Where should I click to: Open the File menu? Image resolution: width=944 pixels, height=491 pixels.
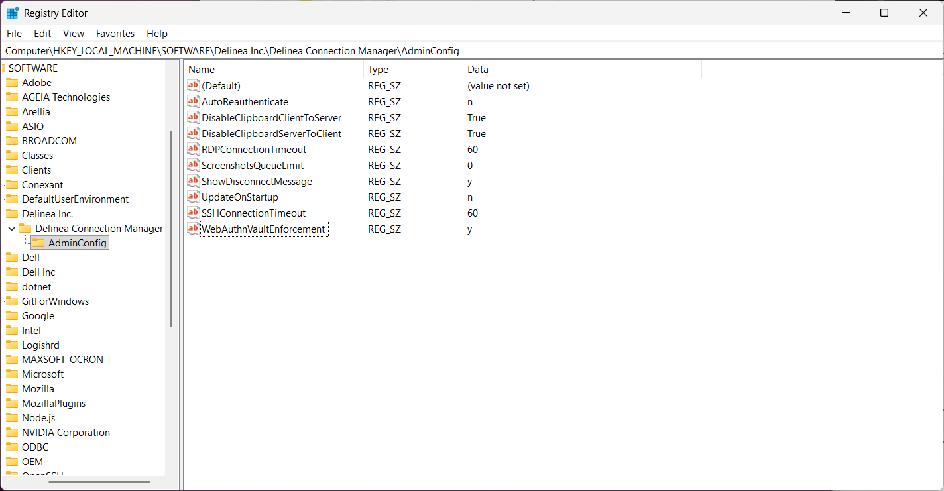[14, 33]
